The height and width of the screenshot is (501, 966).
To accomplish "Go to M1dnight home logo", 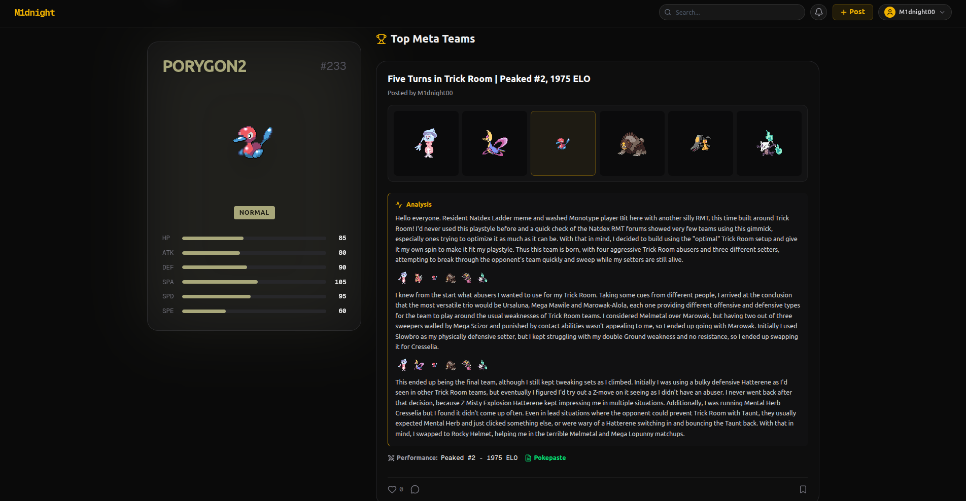I will [x=34, y=13].
